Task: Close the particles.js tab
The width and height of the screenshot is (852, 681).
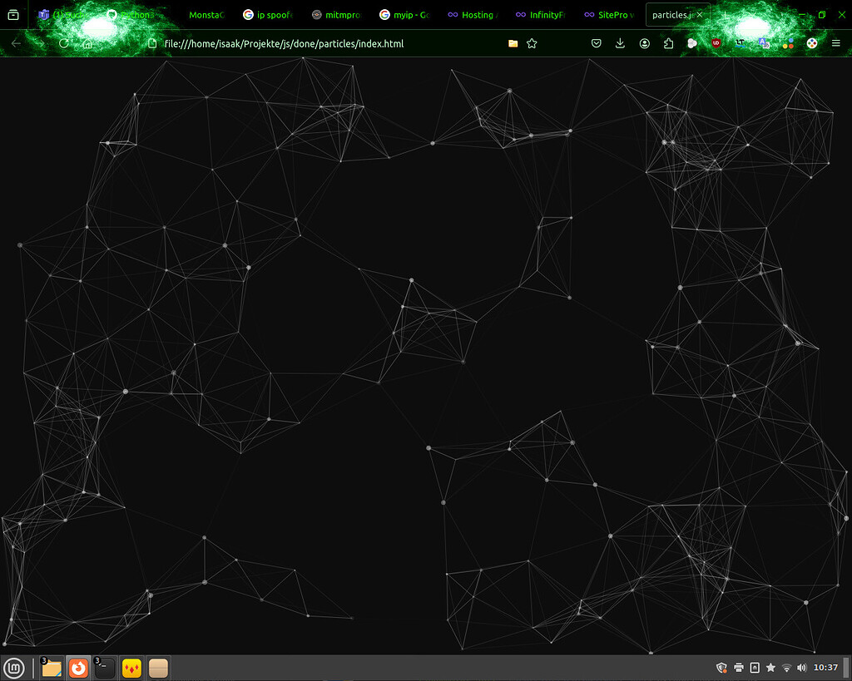Action: coord(699,15)
